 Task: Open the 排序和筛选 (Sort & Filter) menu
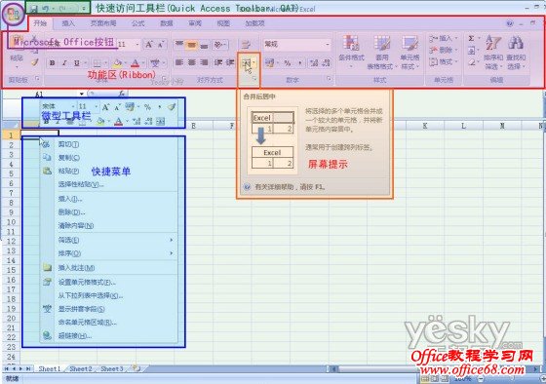click(x=493, y=53)
